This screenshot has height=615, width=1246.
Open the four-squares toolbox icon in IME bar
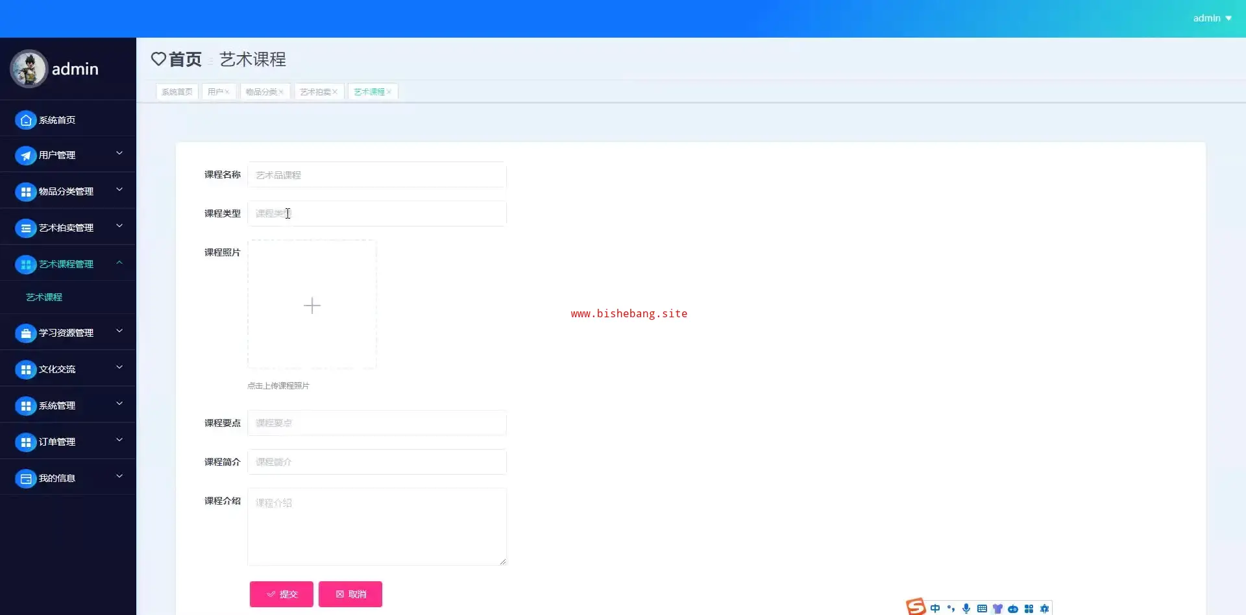[x=1029, y=609]
